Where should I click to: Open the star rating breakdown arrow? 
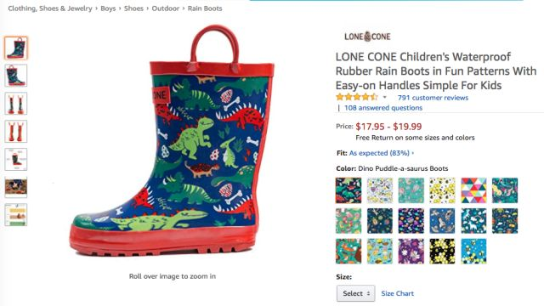384,98
